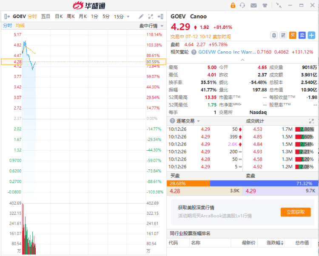This screenshot has width=319, height=256.
Task: Click the 立即获取 button
Action: [295, 212]
